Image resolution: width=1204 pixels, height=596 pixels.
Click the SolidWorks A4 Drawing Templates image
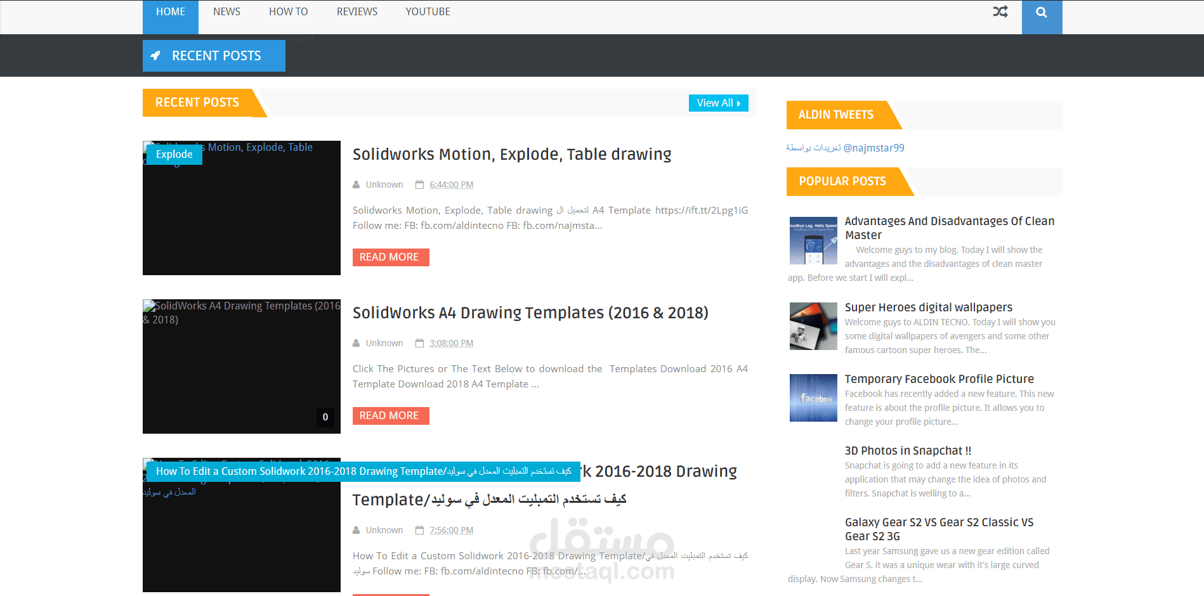242,366
